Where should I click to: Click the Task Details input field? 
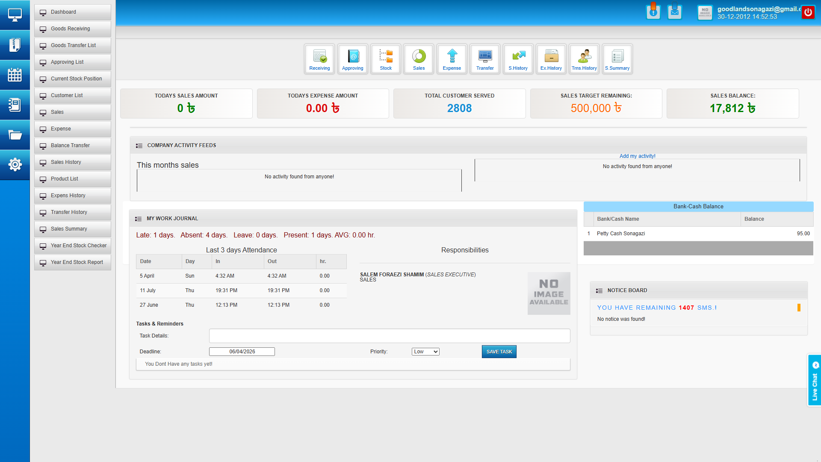[x=389, y=336]
